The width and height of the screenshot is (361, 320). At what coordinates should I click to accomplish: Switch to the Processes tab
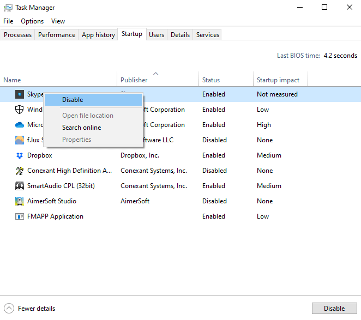pos(18,35)
